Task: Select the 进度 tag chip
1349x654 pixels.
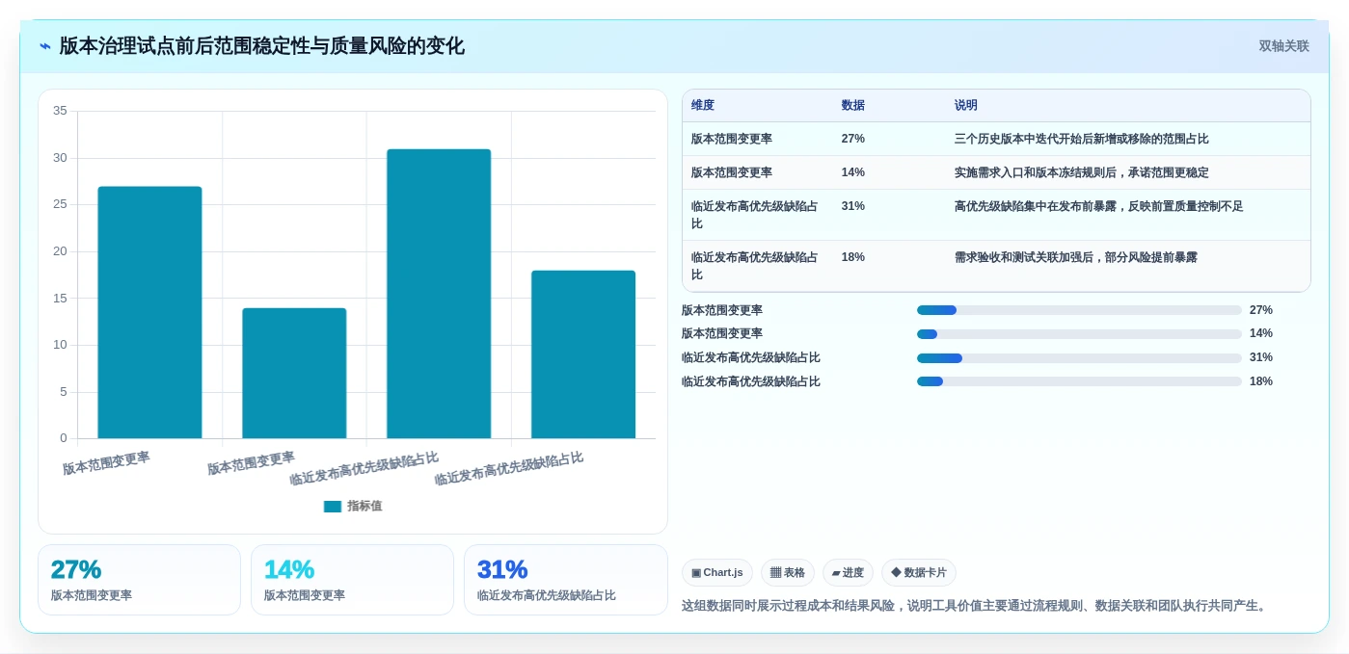Action: click(x=848, y=572)
